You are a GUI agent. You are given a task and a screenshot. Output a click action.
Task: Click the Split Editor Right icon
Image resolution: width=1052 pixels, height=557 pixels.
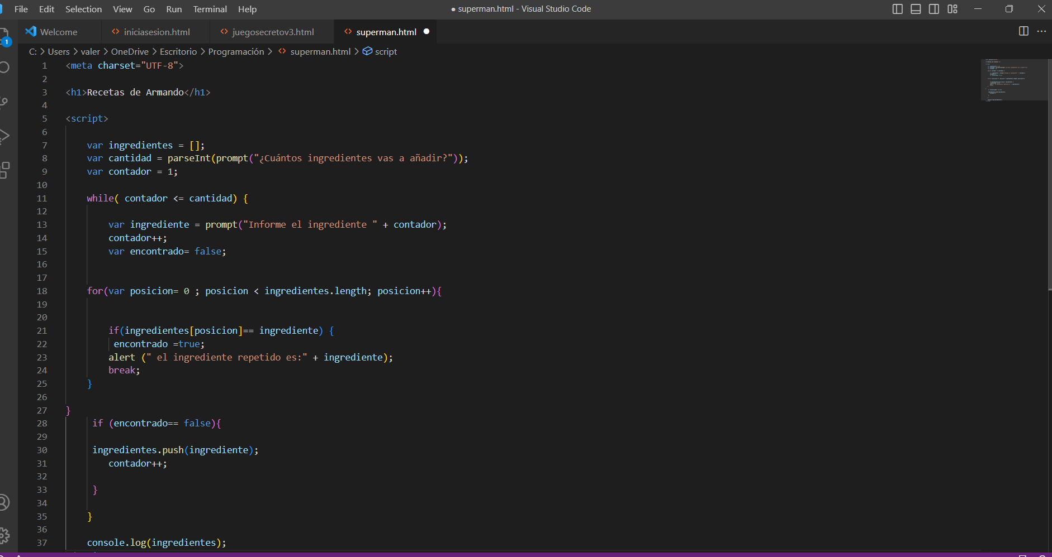pyautogui.click(x=1023, y=31)
